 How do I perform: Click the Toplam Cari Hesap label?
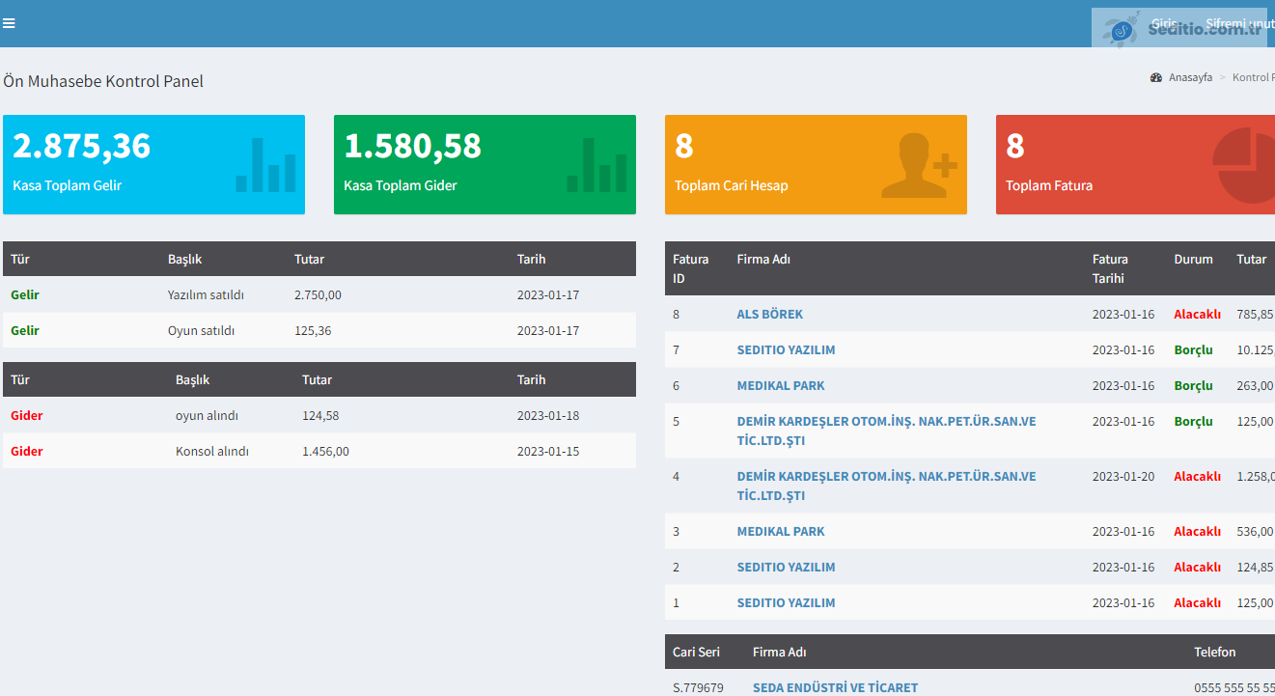point(732,185)
